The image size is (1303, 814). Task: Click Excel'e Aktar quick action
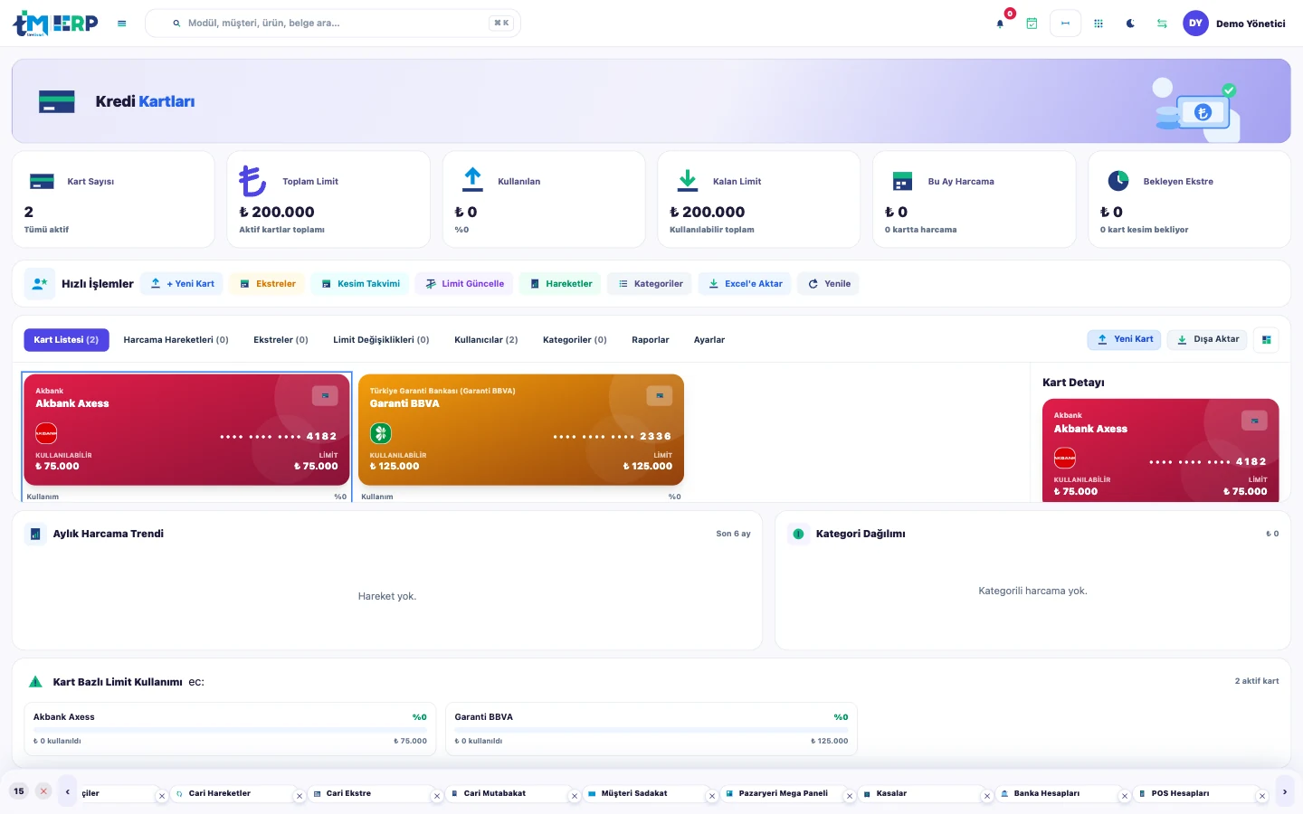pos(745,284)
